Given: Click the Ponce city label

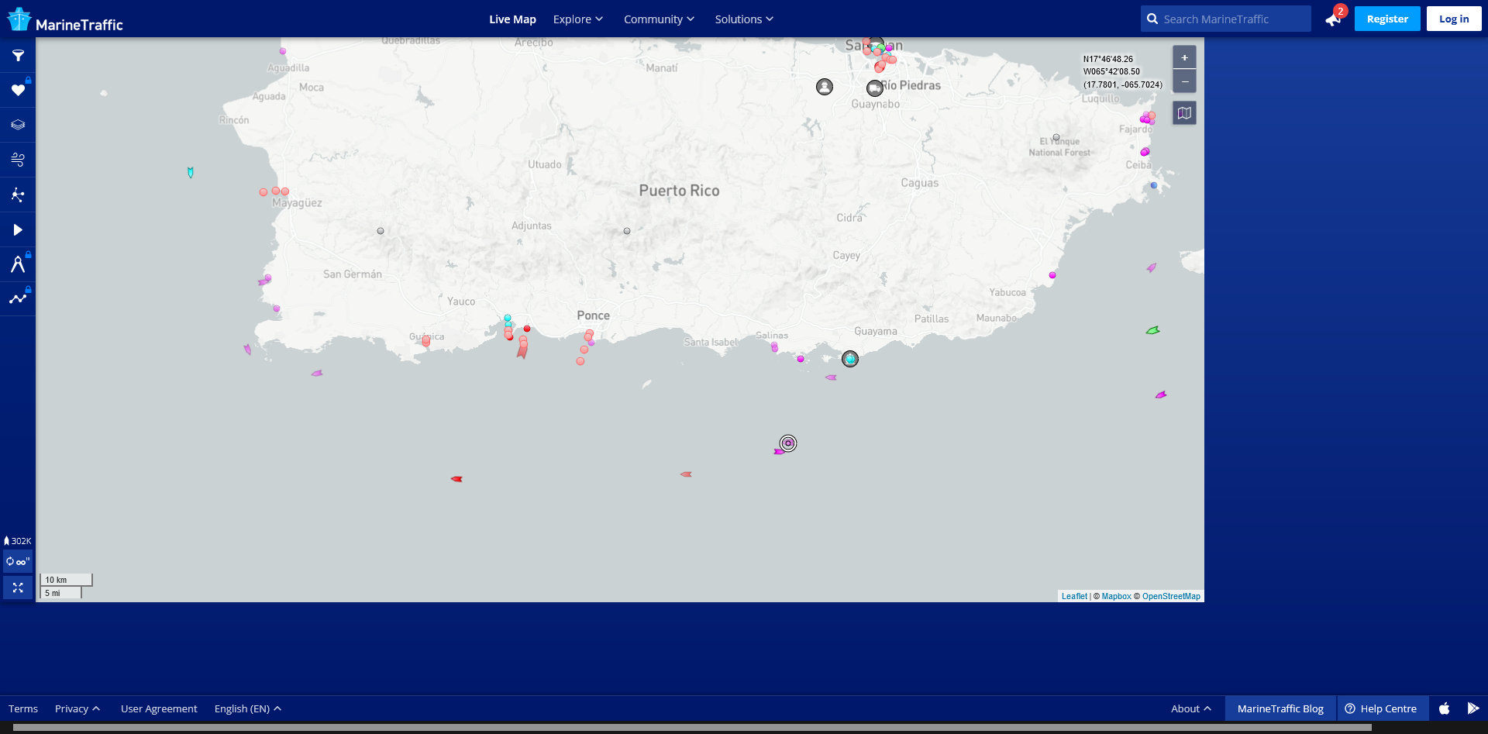Looking at the screenshot, I should click(593, 315).
